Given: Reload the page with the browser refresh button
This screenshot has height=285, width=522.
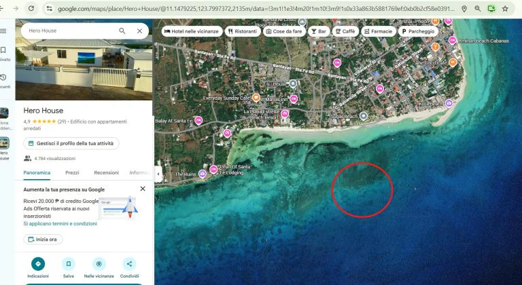Looking at the screenshot, I should (x=31, y=8).
